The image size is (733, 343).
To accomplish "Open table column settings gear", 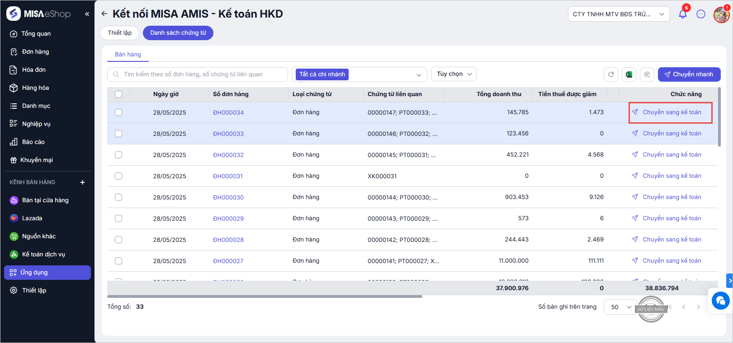I will pos(647,74).
